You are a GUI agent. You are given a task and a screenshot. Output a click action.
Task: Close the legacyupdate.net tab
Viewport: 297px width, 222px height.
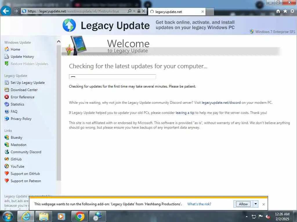(202, 12)
